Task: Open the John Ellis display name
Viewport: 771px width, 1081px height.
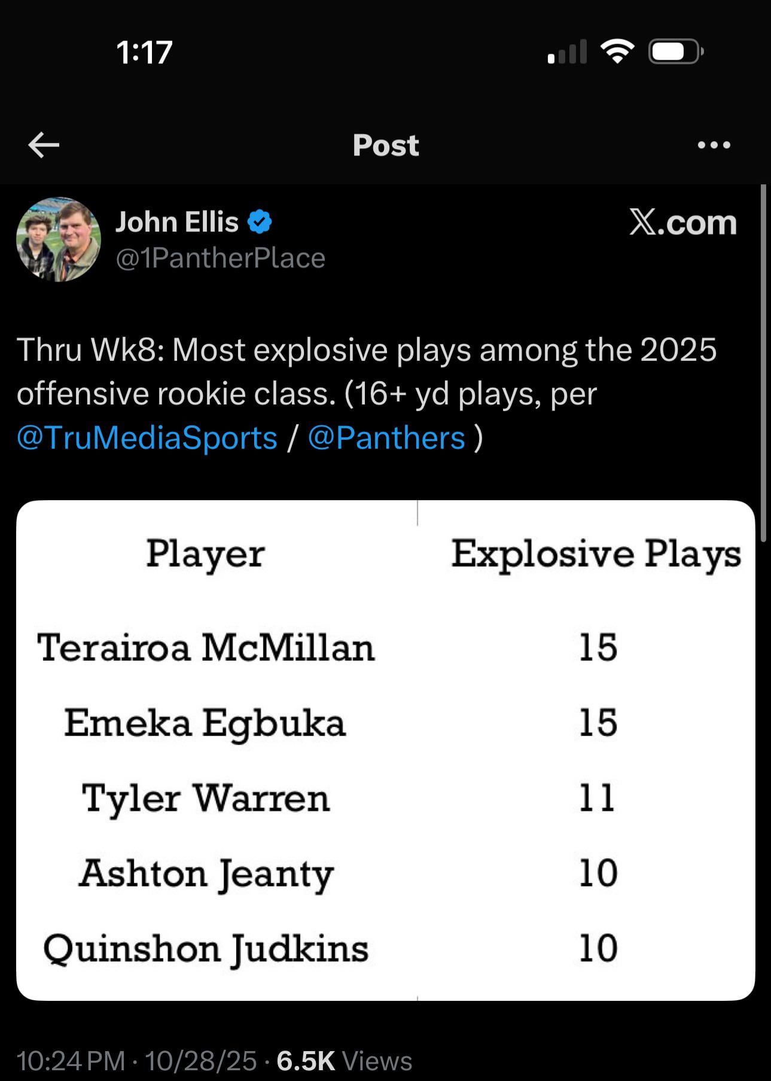Action: [x=177, y=222]
